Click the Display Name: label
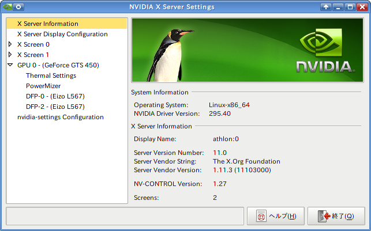Image resolution: width=371 pixels, height=231 pixels. 155,139
